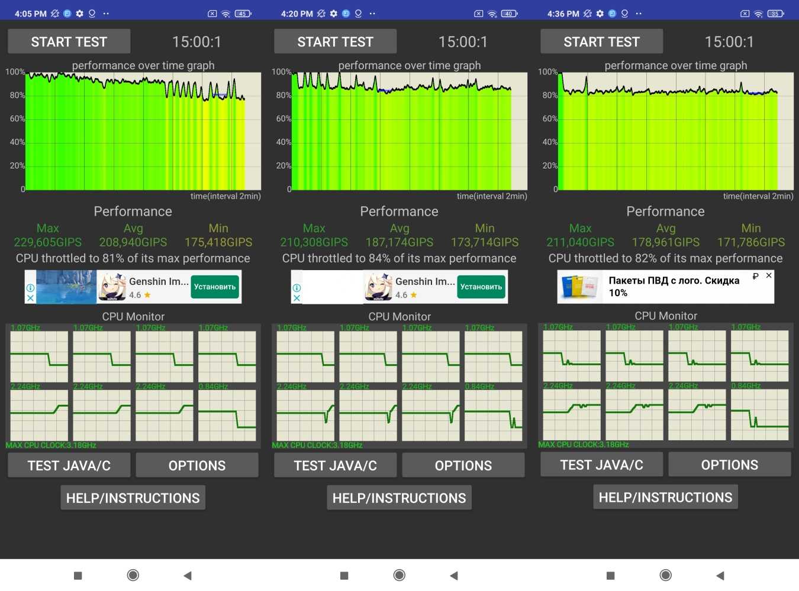The height and width of the screenshot is (591, 799).
Task: Open HELP/INSTRUCTIONS in the left screenshot
Action: (133, 498)
